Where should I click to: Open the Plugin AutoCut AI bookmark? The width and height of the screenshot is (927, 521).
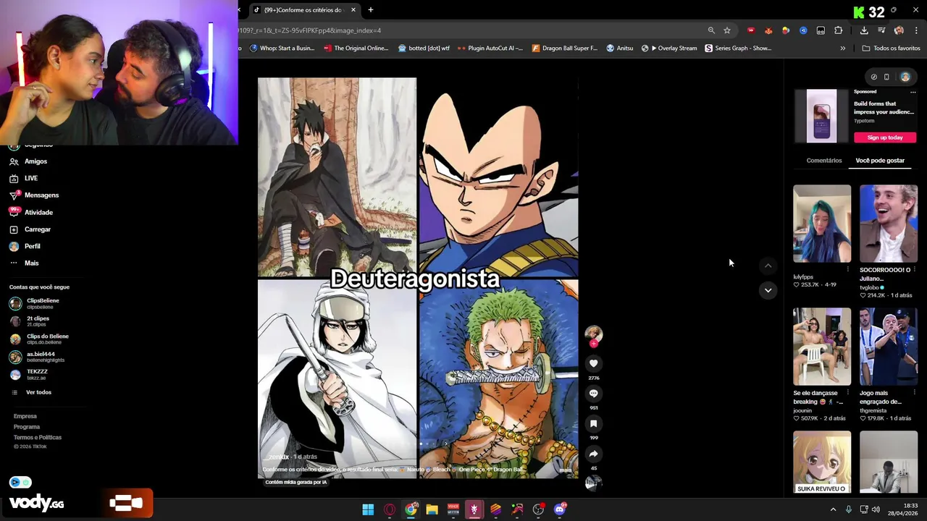490,48
